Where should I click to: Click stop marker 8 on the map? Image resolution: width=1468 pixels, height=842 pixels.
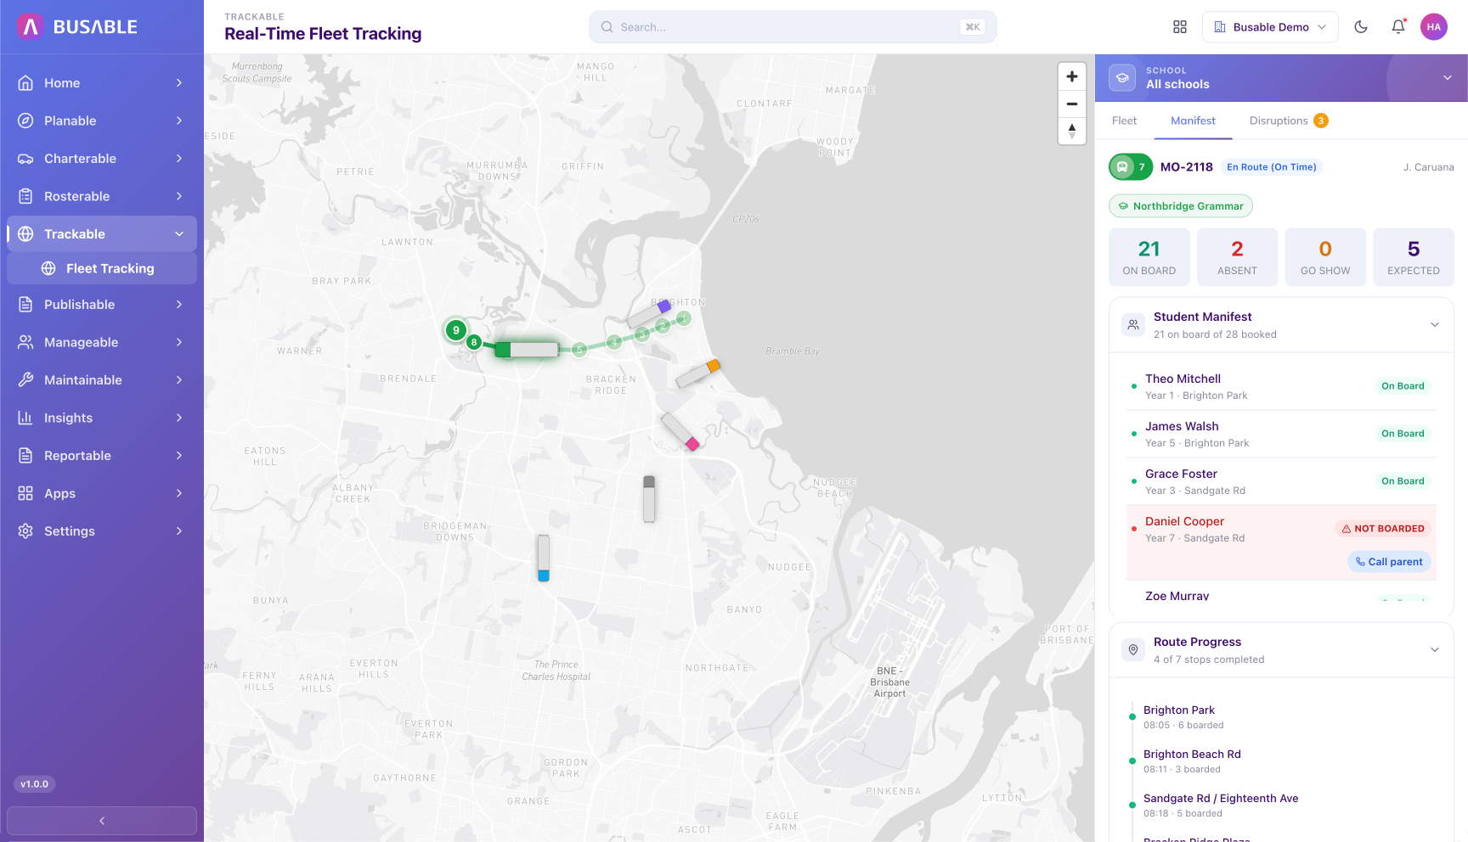[474, 342]
